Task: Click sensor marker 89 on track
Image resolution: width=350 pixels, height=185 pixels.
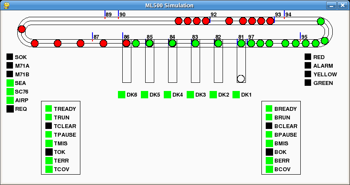Action: tap(105, 15)
